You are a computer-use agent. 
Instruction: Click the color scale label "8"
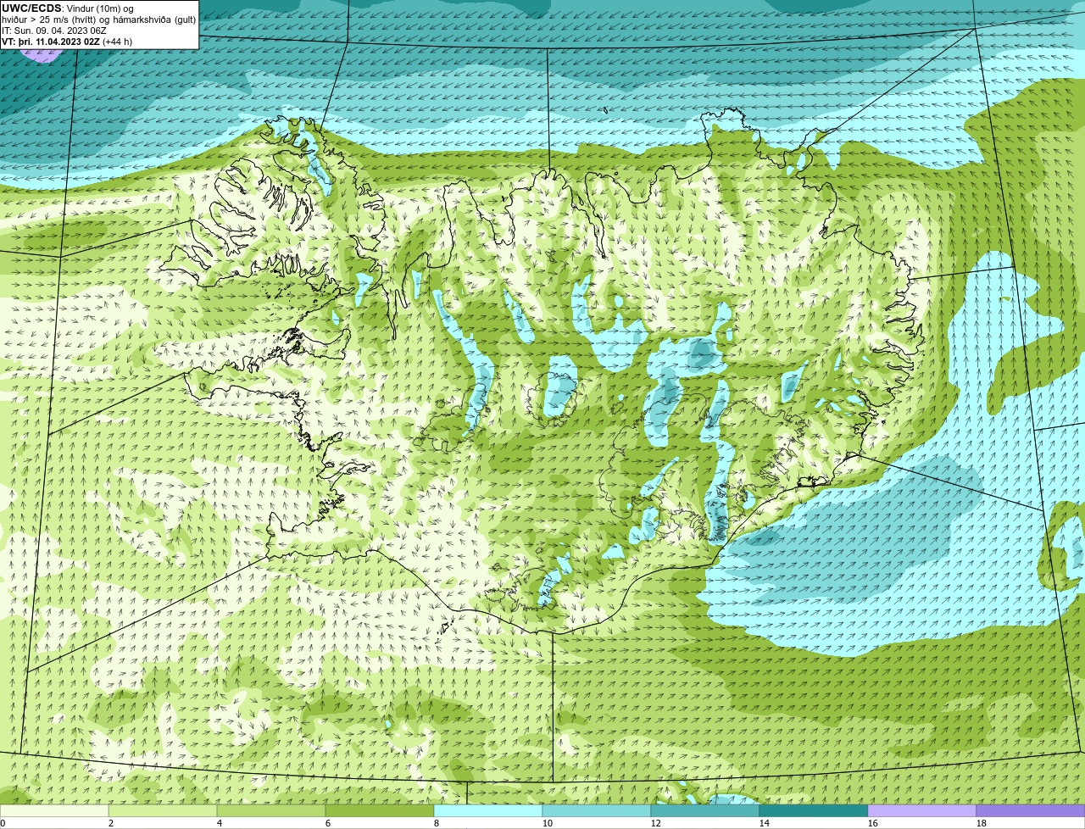click(437, 823)
